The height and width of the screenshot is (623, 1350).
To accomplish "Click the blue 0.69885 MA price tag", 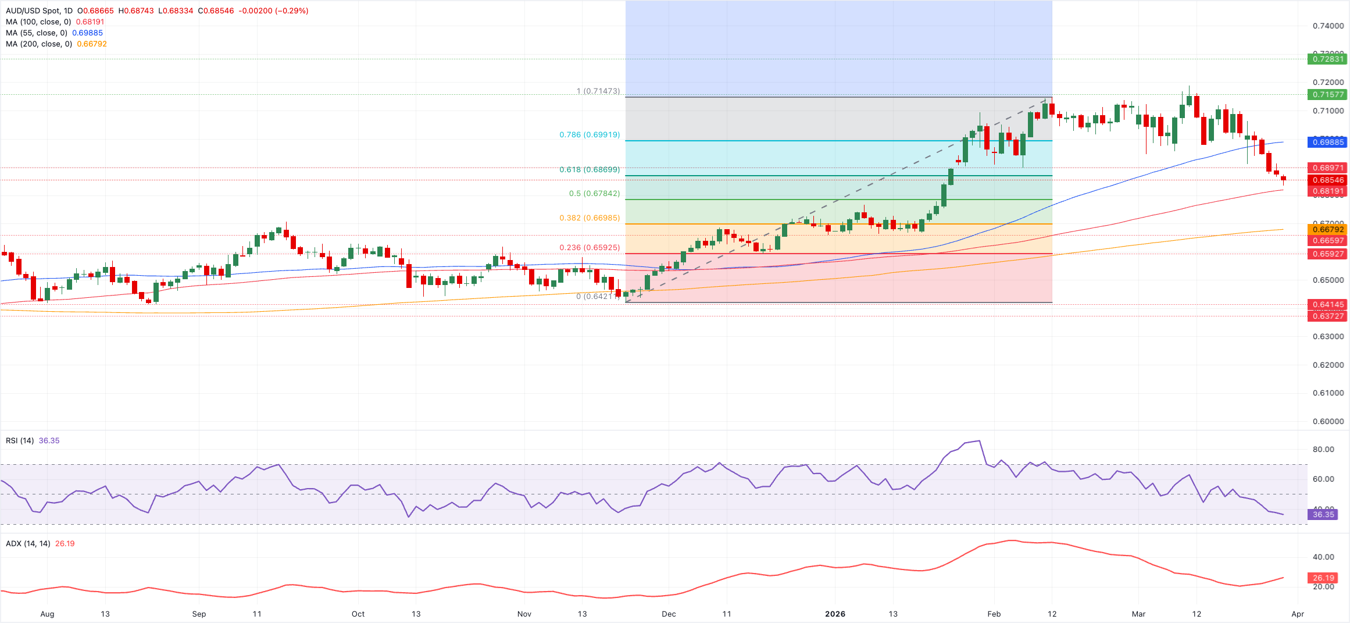I will pyautogui.click(x=1327, y=142).
